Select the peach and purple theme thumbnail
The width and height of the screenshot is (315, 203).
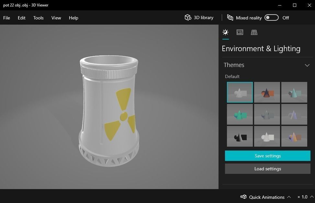294,137
